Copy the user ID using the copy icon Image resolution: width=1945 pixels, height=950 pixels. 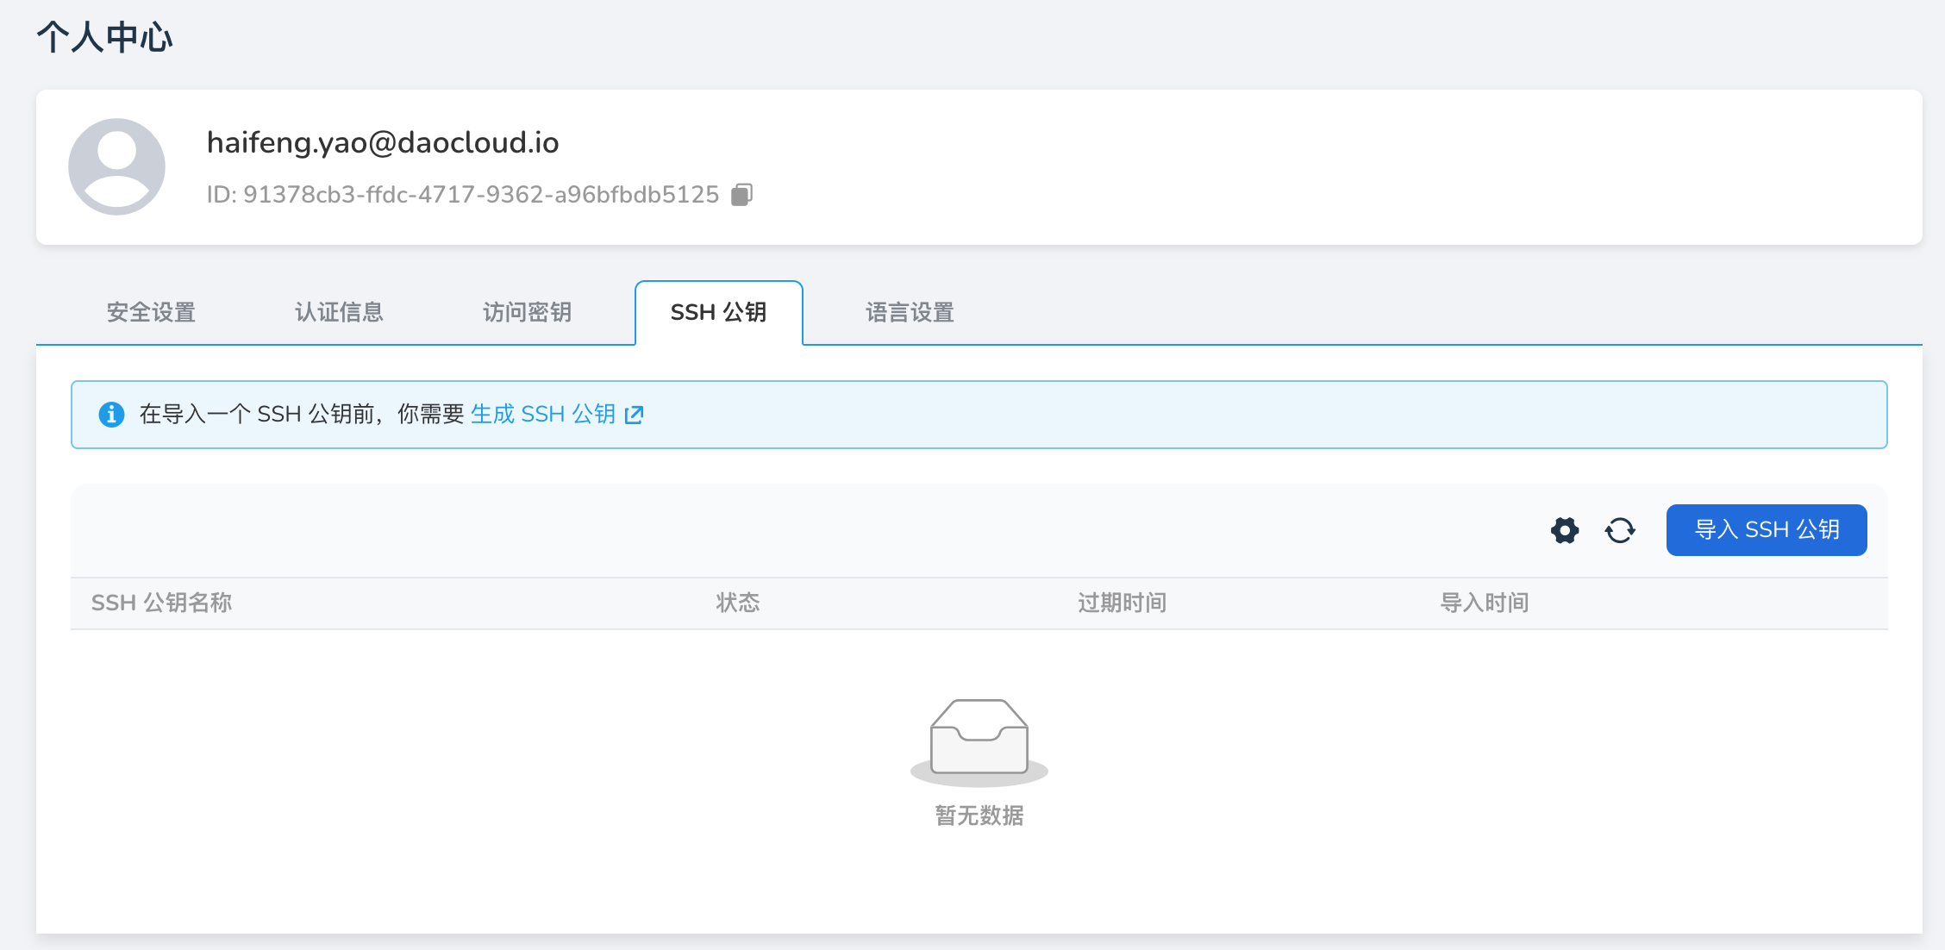pyautogui.click(x=740, y=194)
